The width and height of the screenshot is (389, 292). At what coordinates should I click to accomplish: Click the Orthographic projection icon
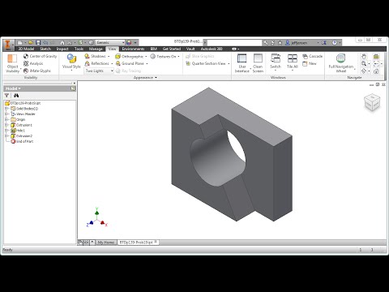click(x=118, y=57)
